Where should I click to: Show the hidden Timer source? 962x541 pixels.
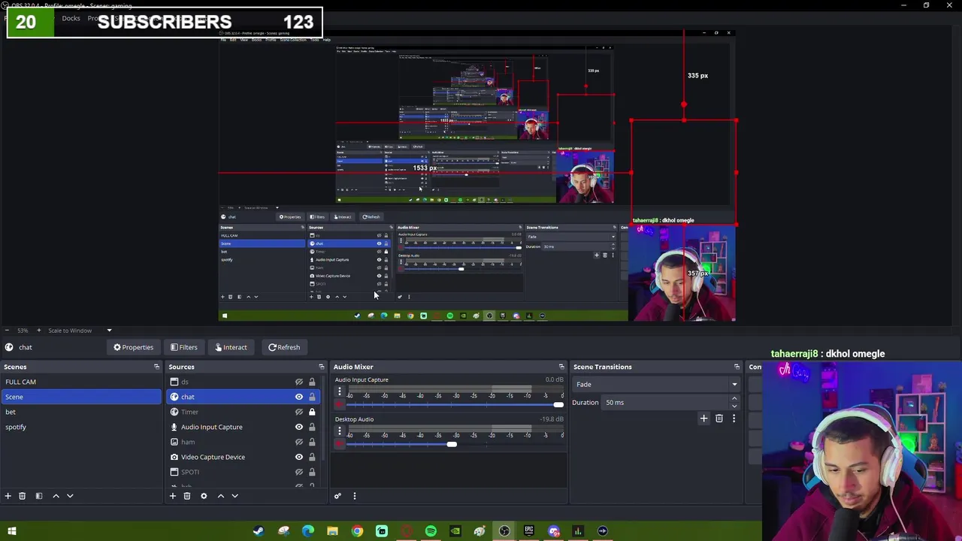click(x=299, y=412)
